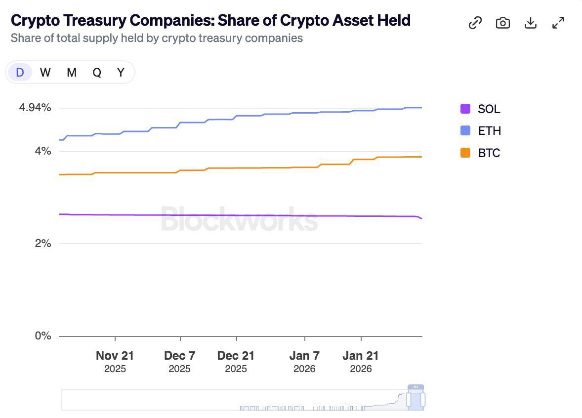
Task: Click the chart title text
Action: (210, 20)
